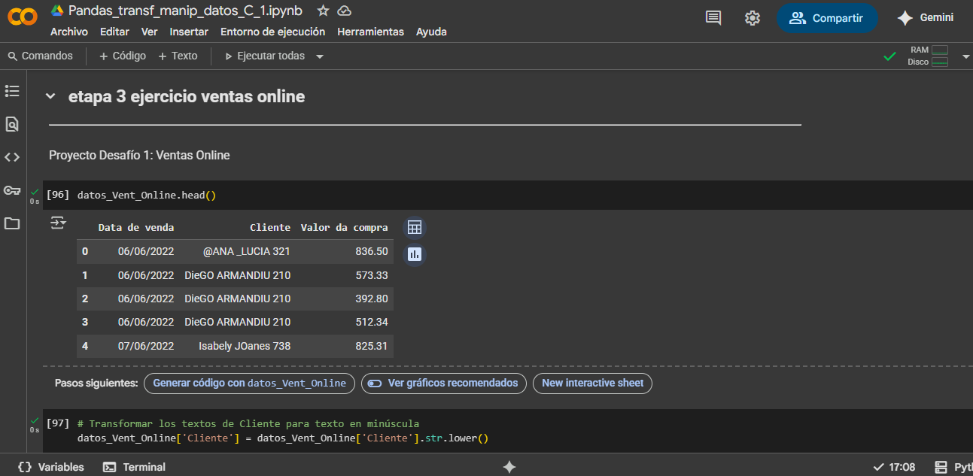Viewport: 973px width, 476px height.
Task: Convert dataframe to interactive table icon
Action: pyautogui.click(x=414, y=227)
